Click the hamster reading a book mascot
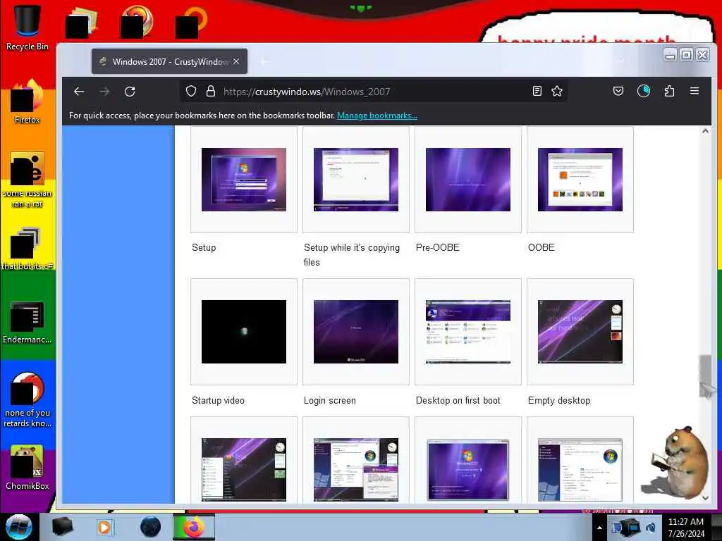Image resolution: width=722 pixels, height=541 pixels. pos(676,462)
